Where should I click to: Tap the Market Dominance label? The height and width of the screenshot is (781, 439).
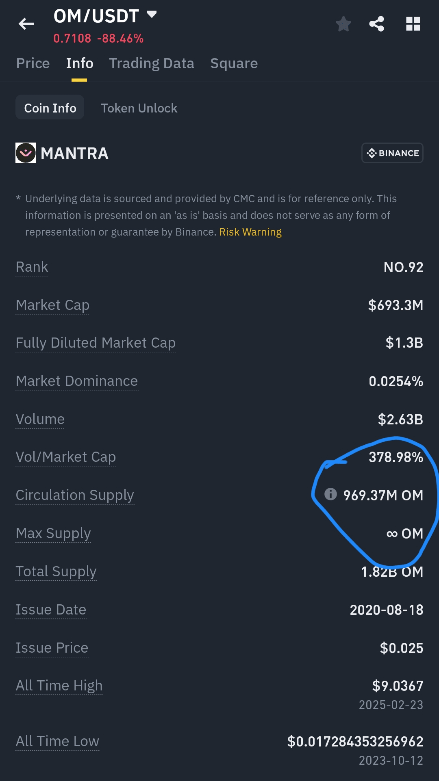(77, 381)
